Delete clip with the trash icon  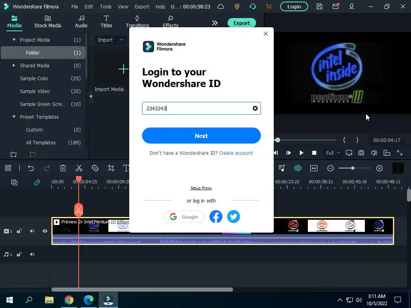(x=63, y=168)
